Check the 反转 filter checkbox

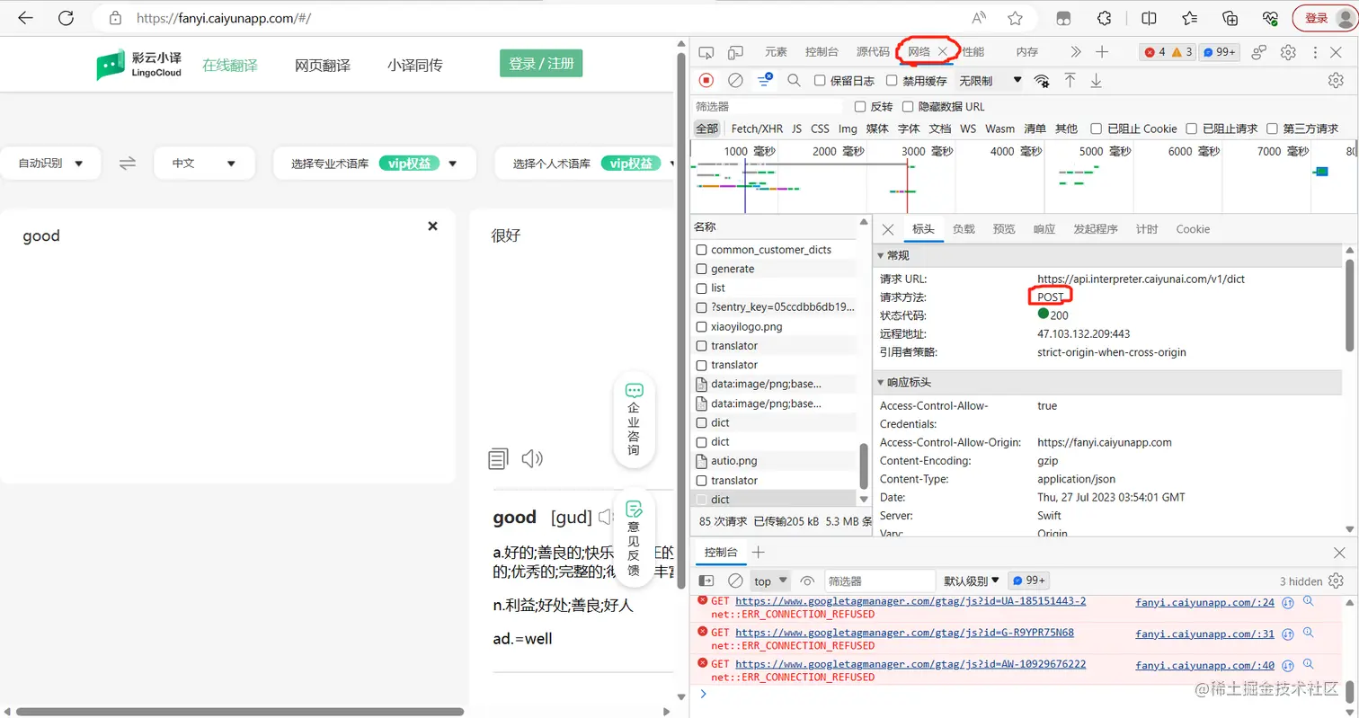point(860,106)
